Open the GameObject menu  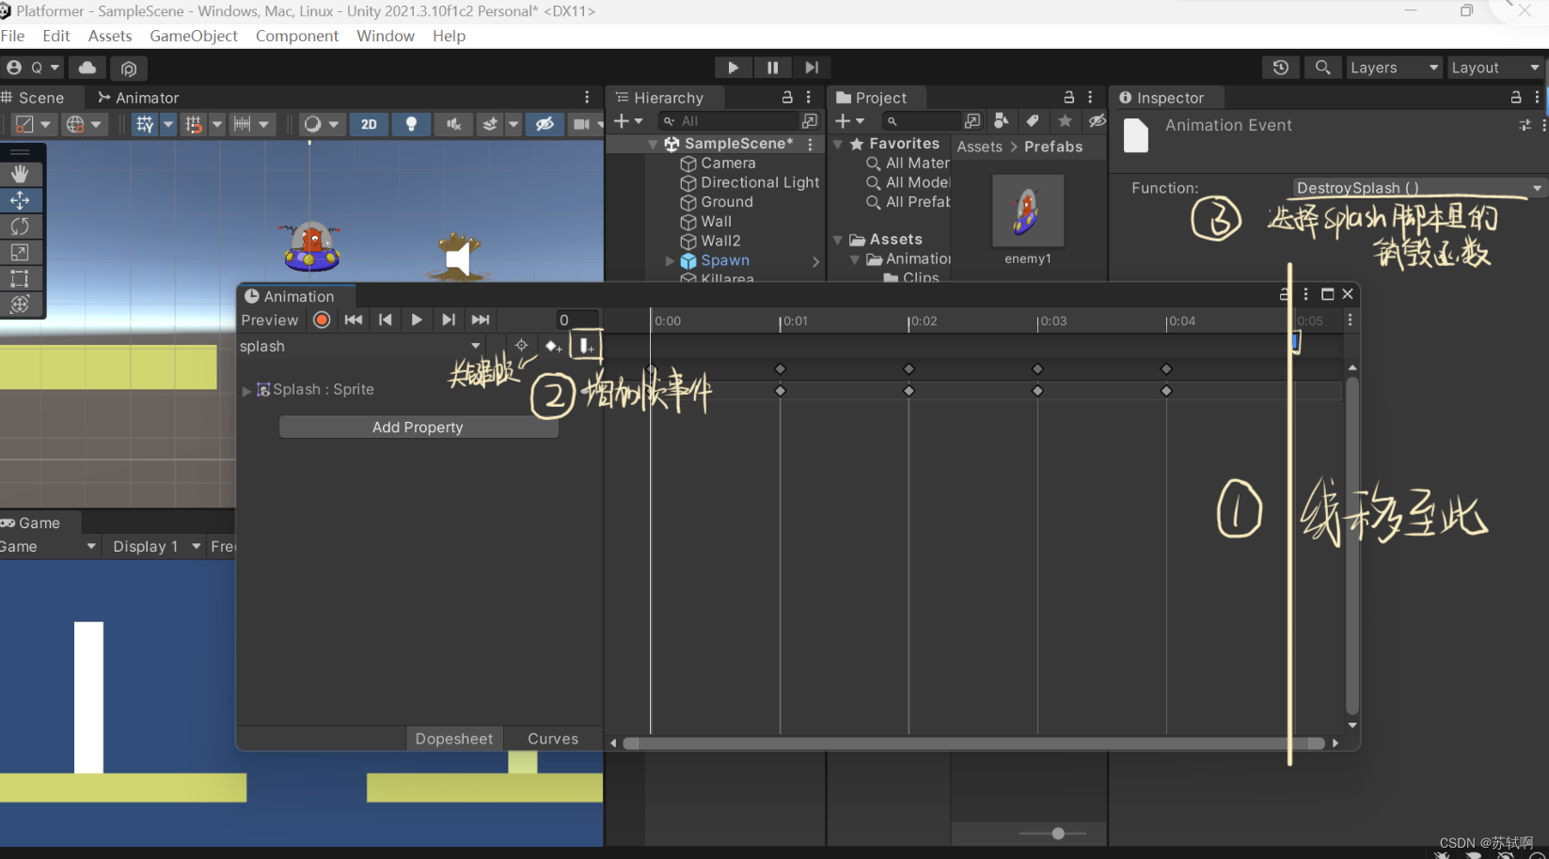pyautogui.click(x=193, y=36)
